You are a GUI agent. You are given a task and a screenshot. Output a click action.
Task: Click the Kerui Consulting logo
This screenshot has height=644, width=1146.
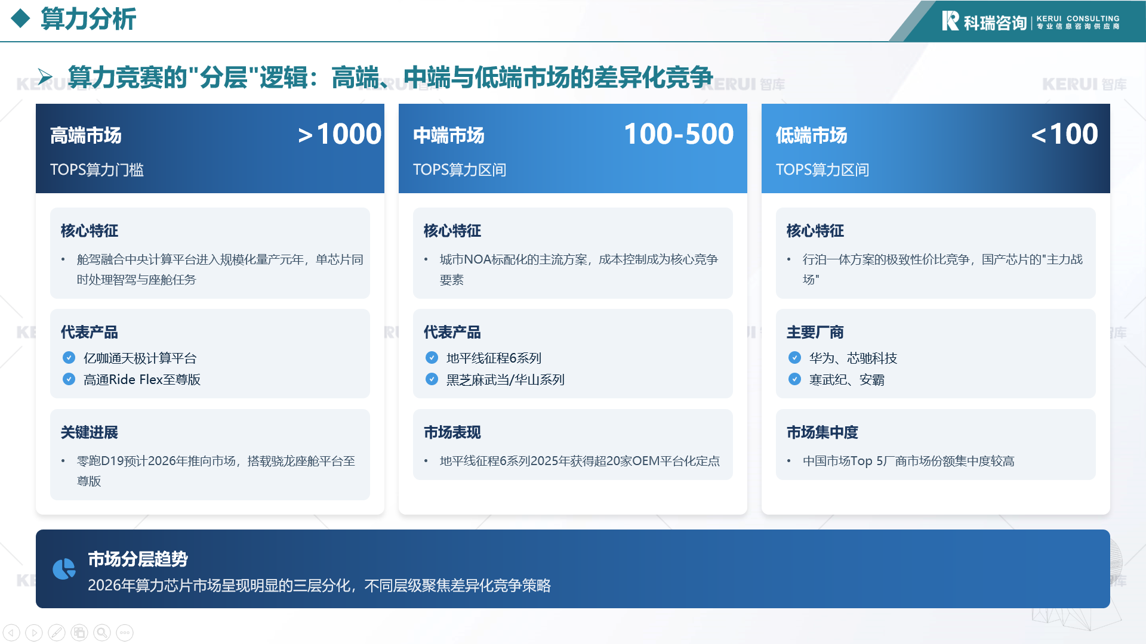[1030, 21]
